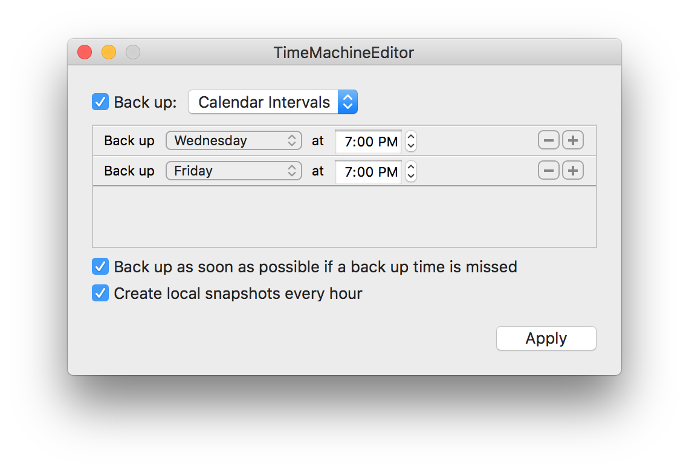689x472 pixels.
Task: Open the Calendar Intervals mode dropdown
Action: click(273, 102)
